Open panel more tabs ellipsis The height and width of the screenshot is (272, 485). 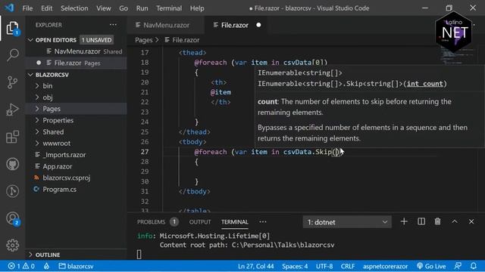[x=263, y=221]
